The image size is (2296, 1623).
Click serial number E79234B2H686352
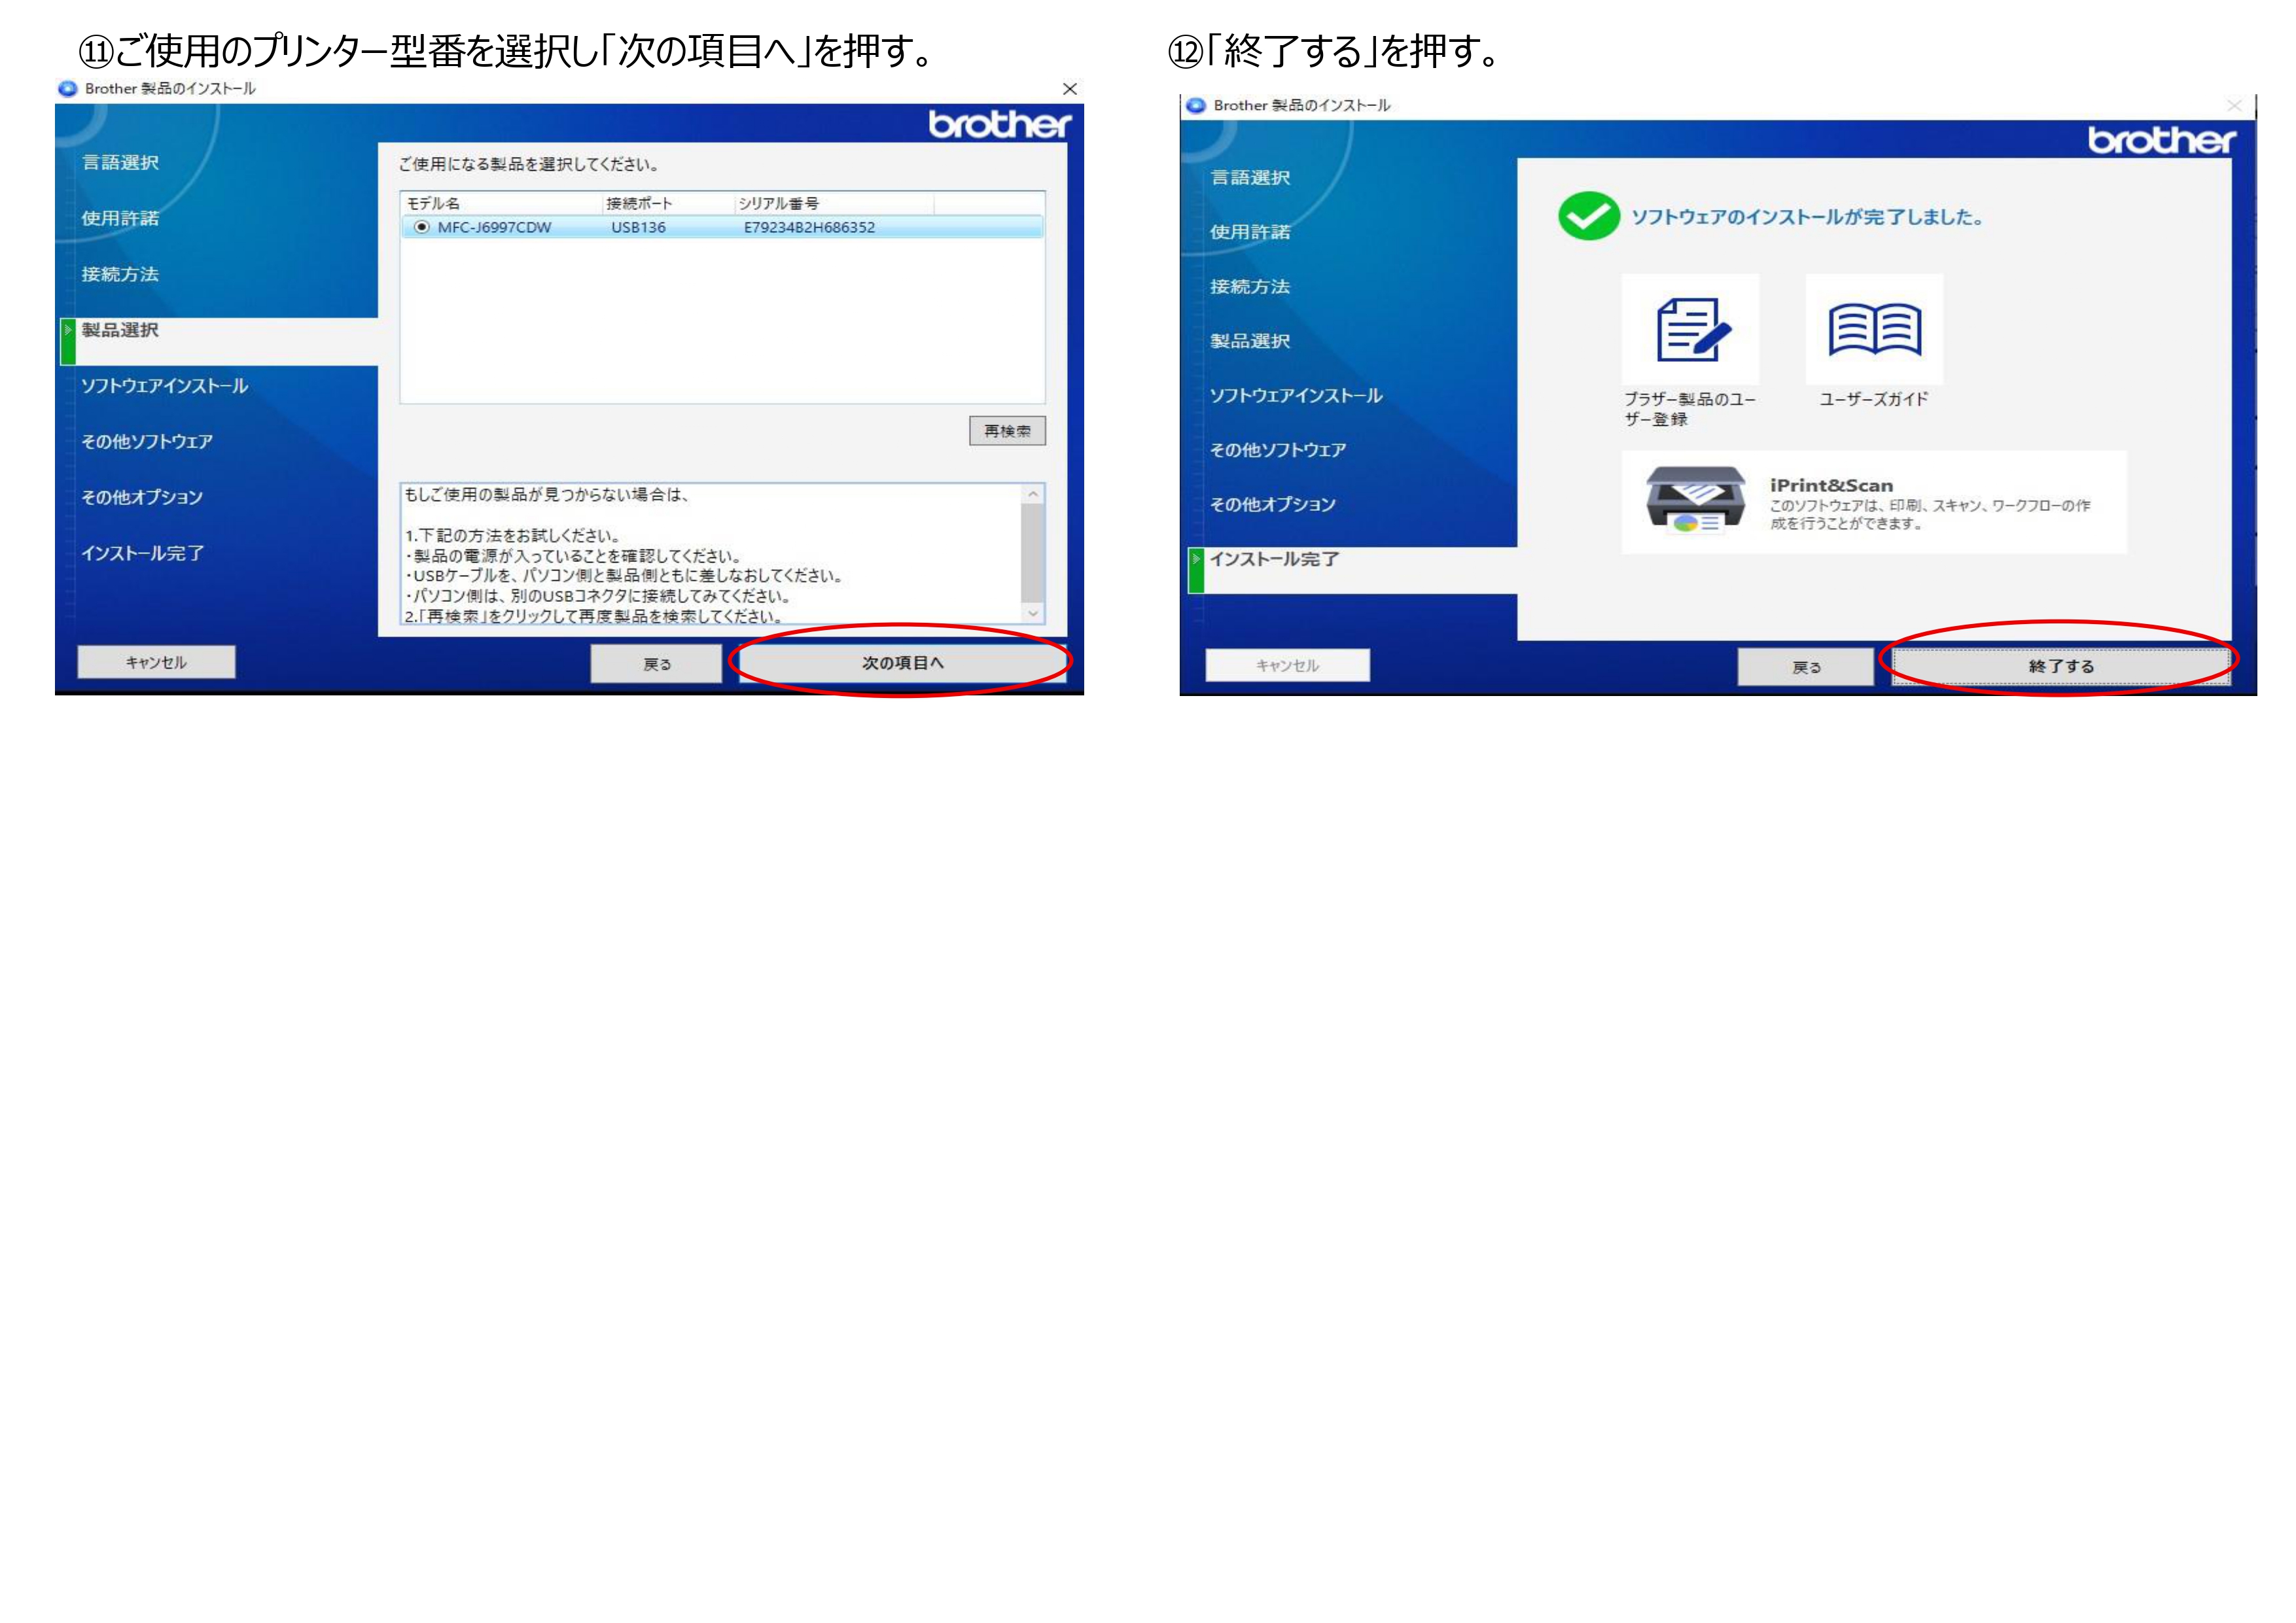[x=809, y=227]
